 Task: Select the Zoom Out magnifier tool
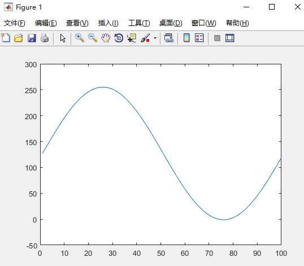(x=93, y=38)
